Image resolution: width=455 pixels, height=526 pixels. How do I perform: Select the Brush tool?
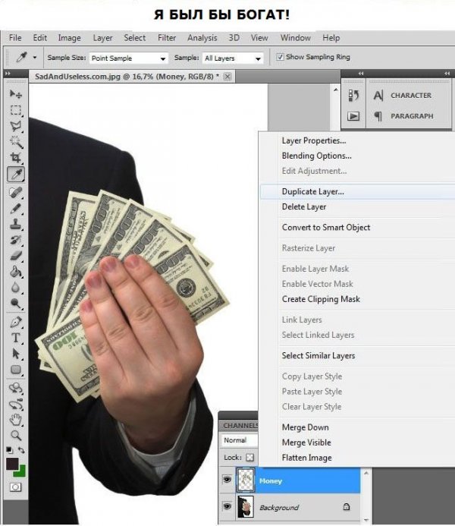(x=15, y=208)
